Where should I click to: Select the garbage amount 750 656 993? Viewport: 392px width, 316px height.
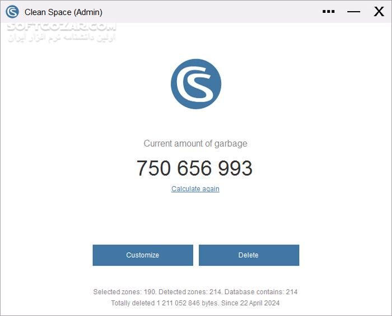click(x=194, y=168)
